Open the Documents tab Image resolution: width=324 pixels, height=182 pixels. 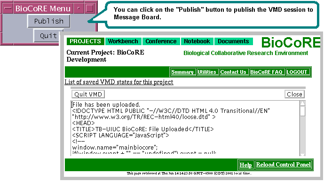coord(233,41)
